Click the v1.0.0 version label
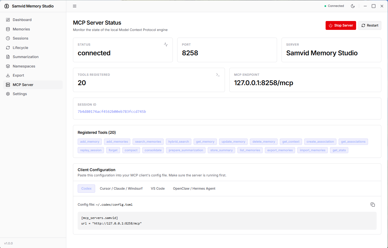 click(9, 244)
